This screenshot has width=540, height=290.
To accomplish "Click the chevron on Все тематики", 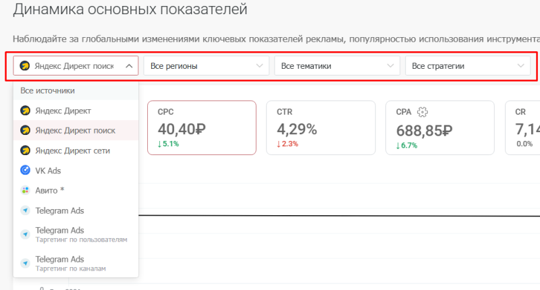I will coord(390,65).
